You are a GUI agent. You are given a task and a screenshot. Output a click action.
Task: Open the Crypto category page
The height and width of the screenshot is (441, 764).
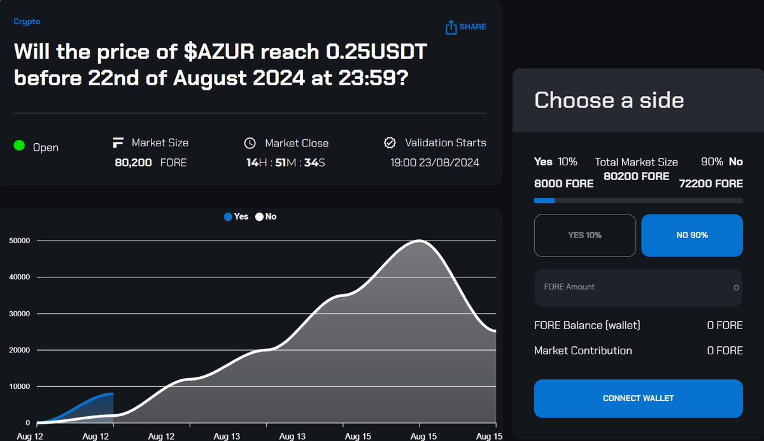(26, 21)
